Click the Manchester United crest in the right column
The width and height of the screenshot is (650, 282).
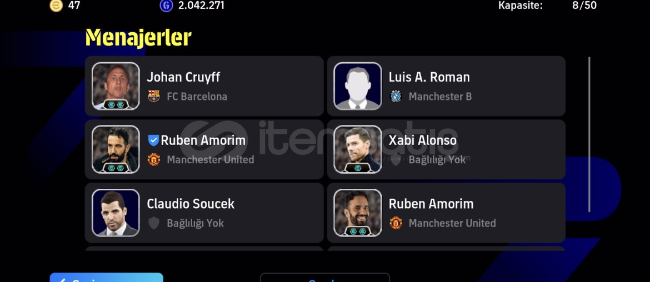tap(396, 223)
